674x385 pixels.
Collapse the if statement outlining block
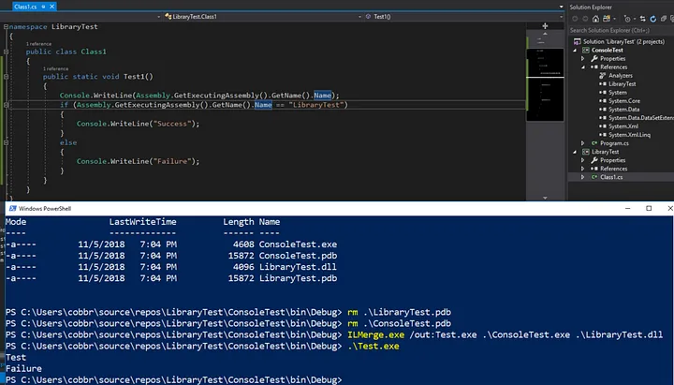(x=6, y=105)
